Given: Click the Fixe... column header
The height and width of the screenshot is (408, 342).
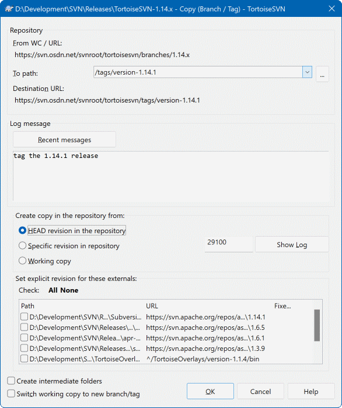Looking at the screenshot, I should point(282,306).
